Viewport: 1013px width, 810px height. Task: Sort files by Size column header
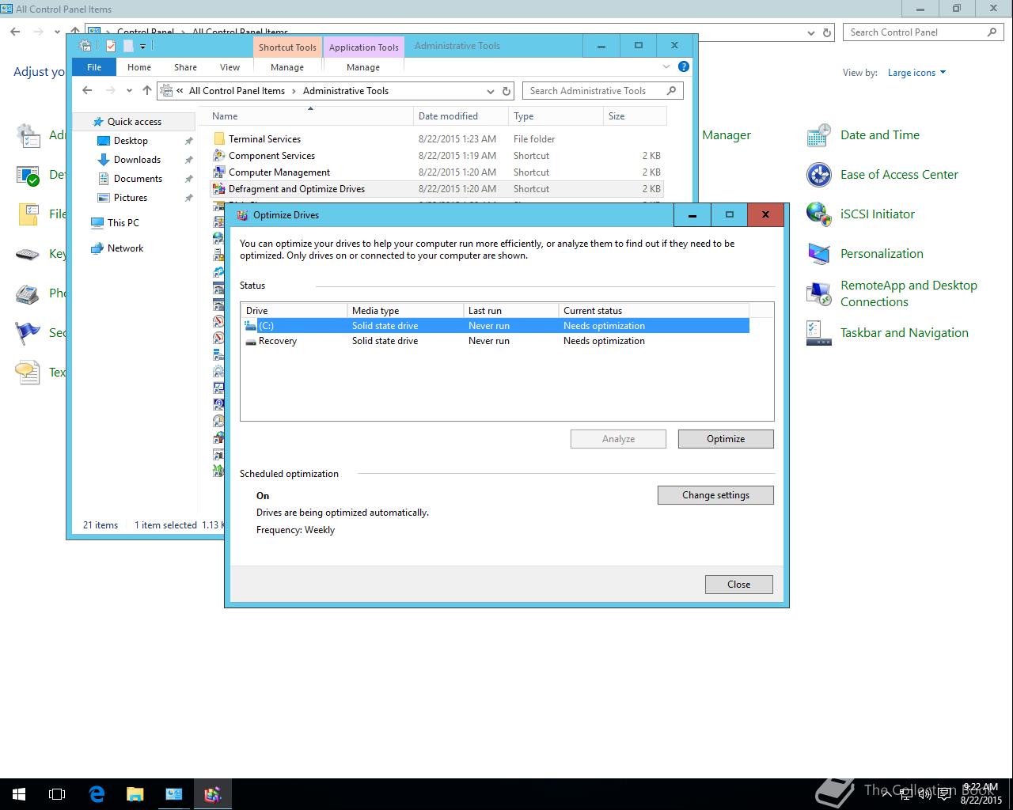tap(634, 116)
